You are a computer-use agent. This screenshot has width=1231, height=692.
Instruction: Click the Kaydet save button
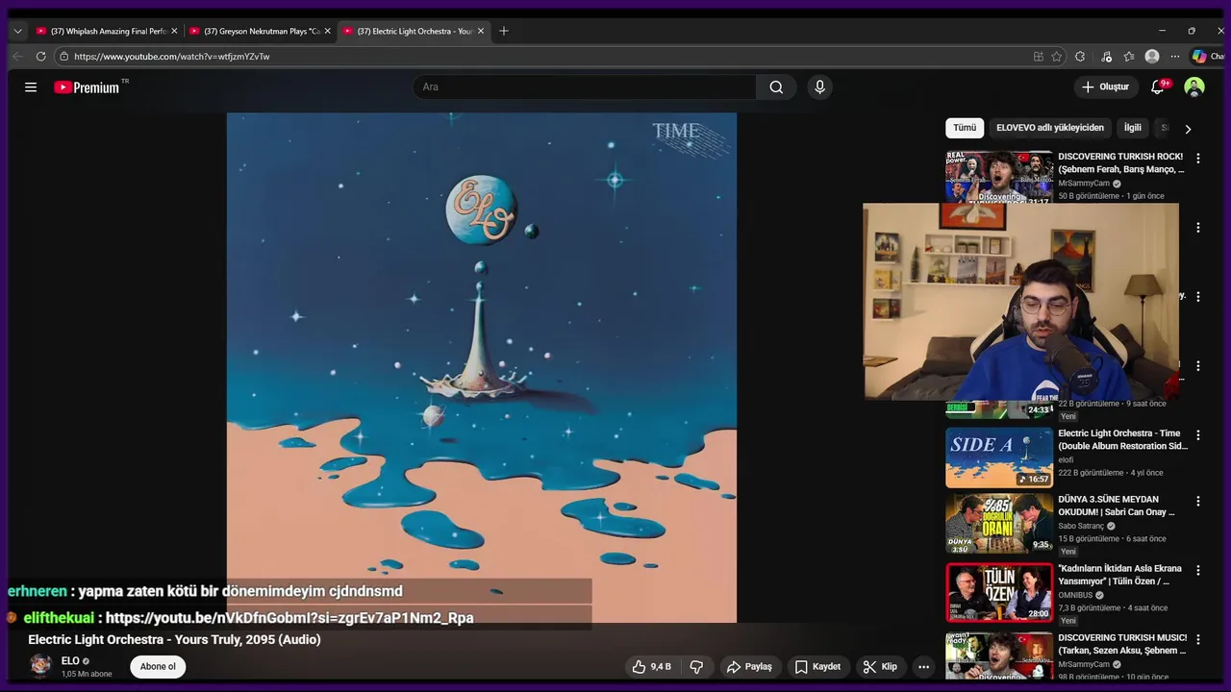click(x=817, y=666)
